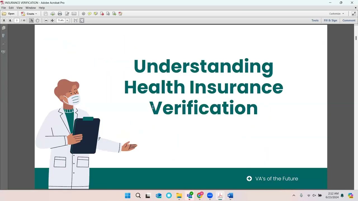358x201 pixels.
Task: Switch to Microsoft Teams on taskbar
Action: pos(190,195)
